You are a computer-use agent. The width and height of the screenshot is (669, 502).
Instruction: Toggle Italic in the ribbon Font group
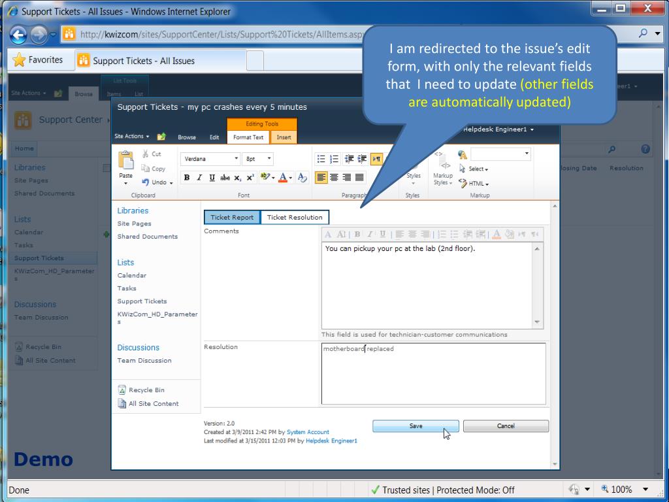[x=199, y=178]
